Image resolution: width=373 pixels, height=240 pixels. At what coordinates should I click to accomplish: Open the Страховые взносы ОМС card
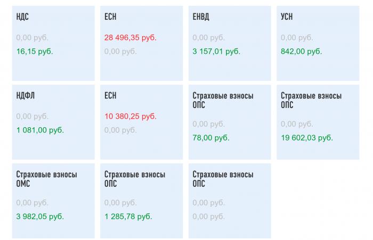point(53,201)
